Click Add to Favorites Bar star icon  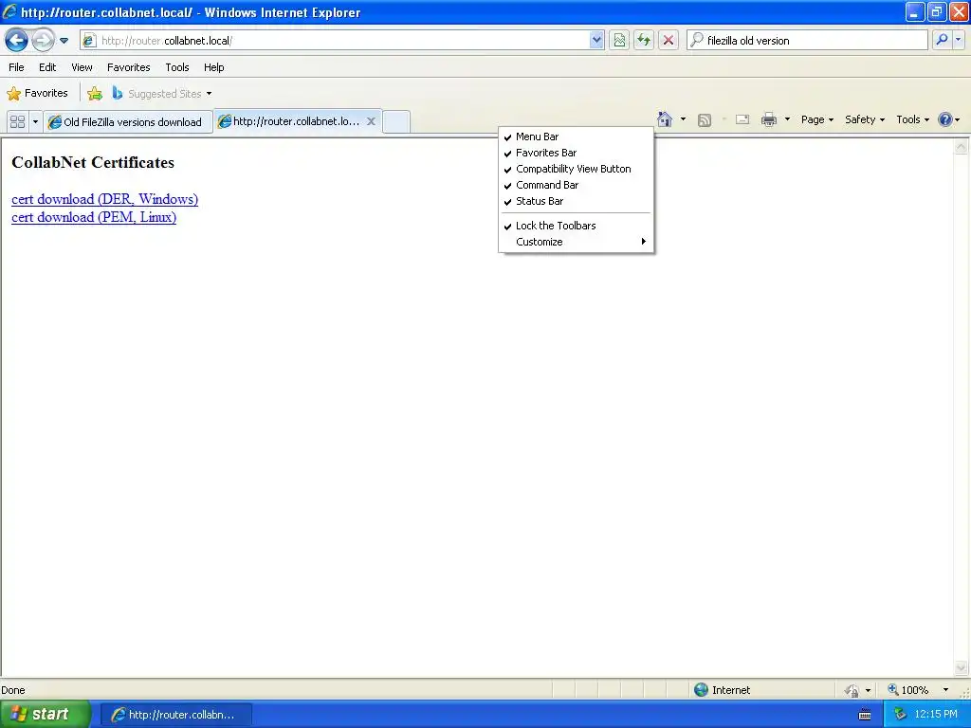[95, 94]
